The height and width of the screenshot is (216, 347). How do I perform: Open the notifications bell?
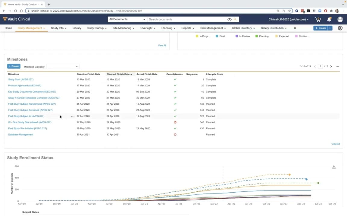pos(329,19)
